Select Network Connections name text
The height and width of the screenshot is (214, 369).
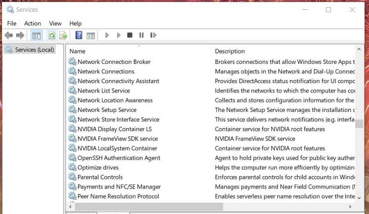106,71
